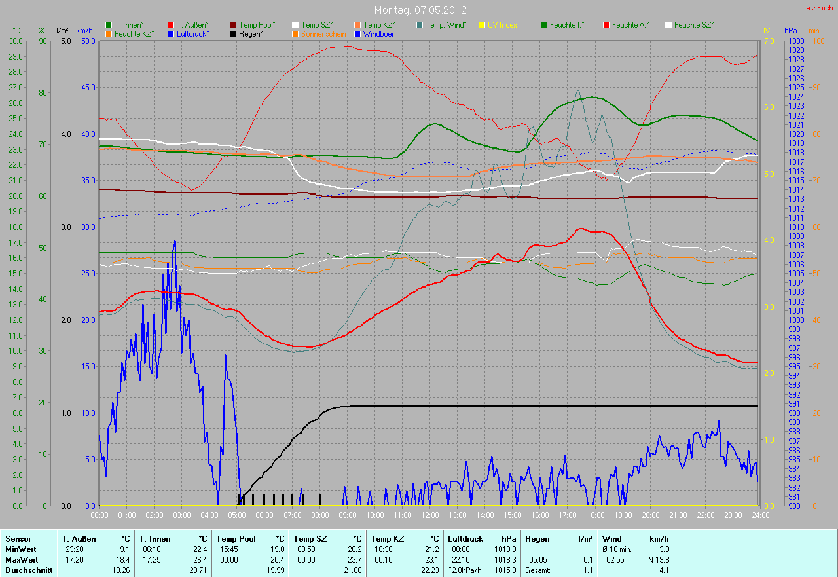The image size is (838, 577).
Task: Toggle the Feuchte KZ series label
Action: click(134, 33)
